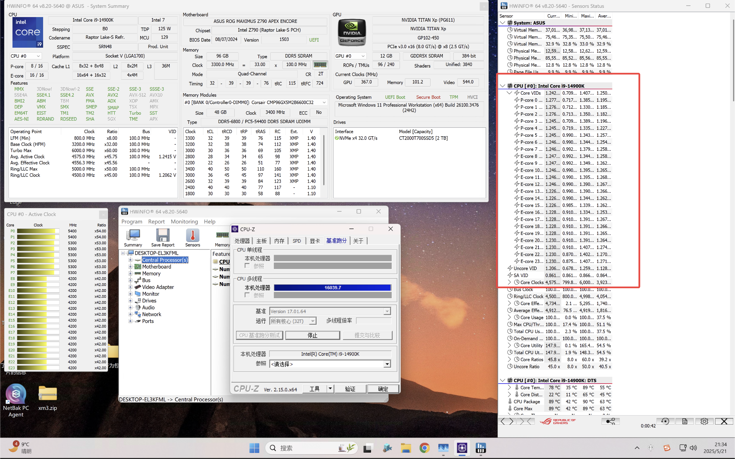Image resolution: width=735 pixels, height=459 pixels.
Task: Open the Program menu in HWiNFO
Action: (x=132, y=221)
